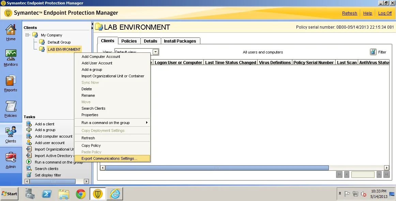Click the Refresh link in header
The height and width of the screenshot is (201, 396).
pos(350,13)
